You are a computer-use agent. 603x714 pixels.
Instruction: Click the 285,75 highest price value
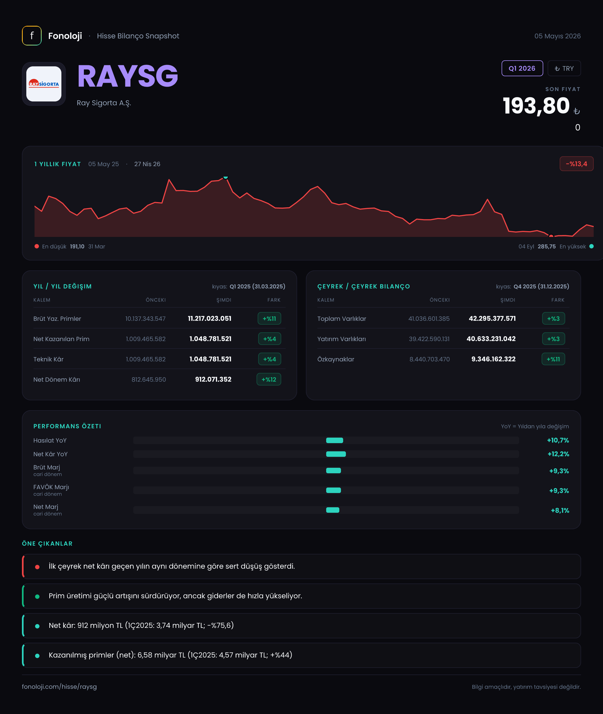[x=547, y=246]
